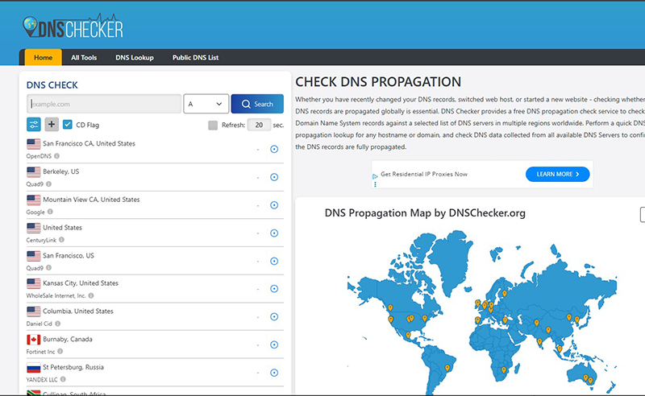Click the Mountain View CA, United States text

coord(91,200)
